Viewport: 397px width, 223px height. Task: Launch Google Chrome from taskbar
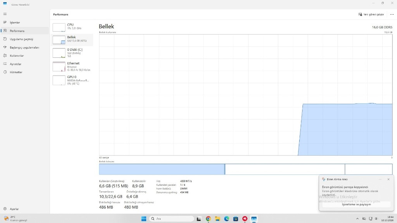(208, 219)
